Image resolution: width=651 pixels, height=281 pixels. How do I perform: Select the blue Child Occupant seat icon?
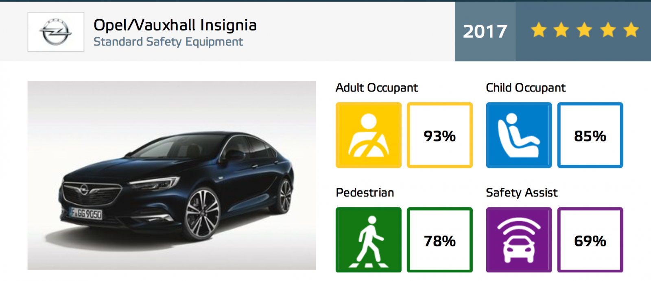coord(519,135)
